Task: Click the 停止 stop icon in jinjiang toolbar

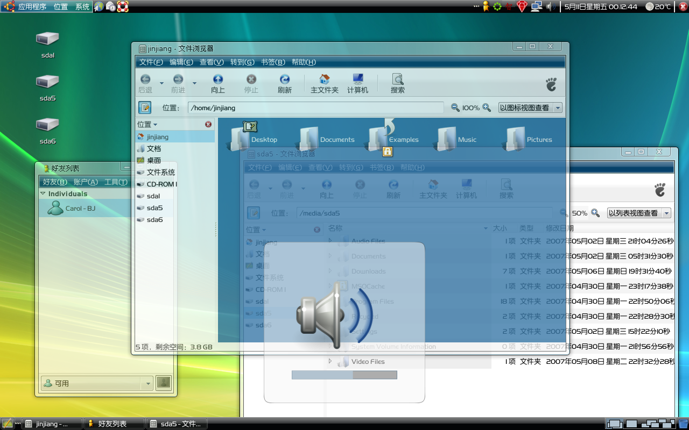Action: [251, 80]
